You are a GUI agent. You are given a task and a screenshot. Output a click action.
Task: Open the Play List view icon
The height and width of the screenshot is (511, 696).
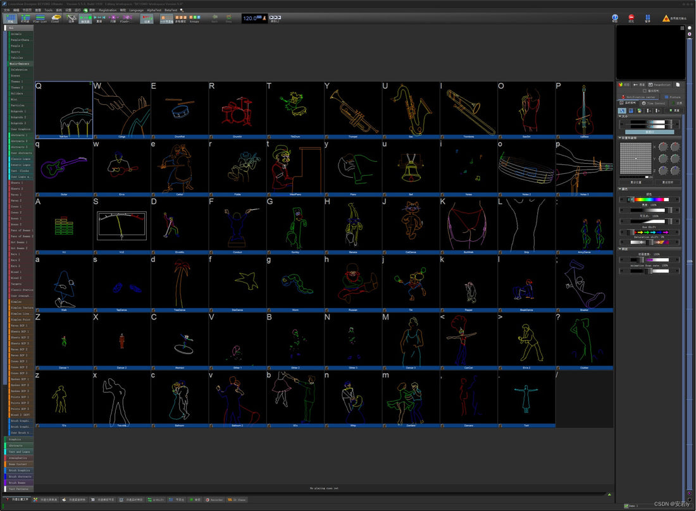point(40,18)
